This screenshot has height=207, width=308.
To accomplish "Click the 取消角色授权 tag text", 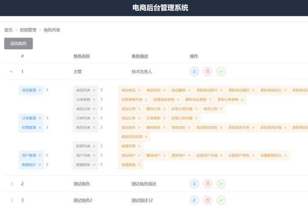I will 207,128.
